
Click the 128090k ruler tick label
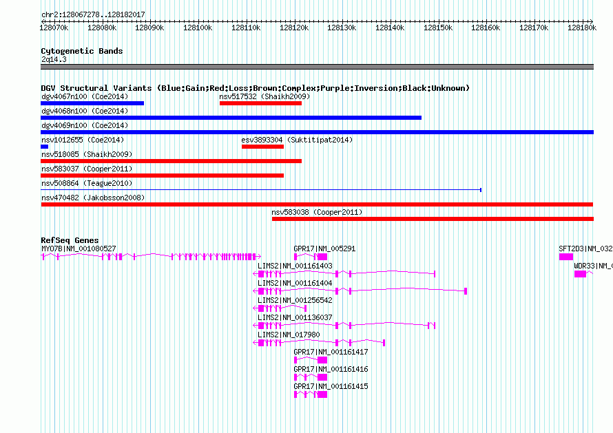(149, 28)
